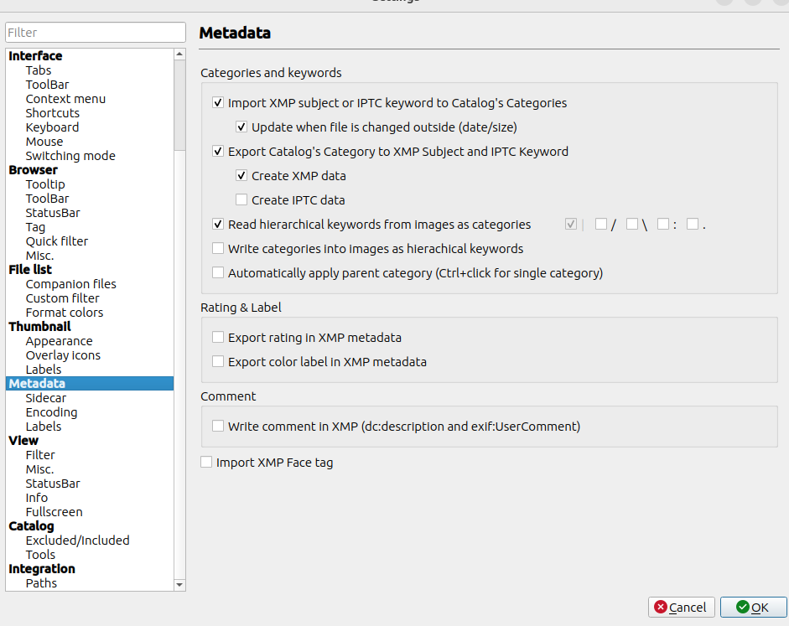The height and width of the screenshot is (626, 789).
Task: Open Excluded/Included under Catalog
Action: (x=77, y=541)
